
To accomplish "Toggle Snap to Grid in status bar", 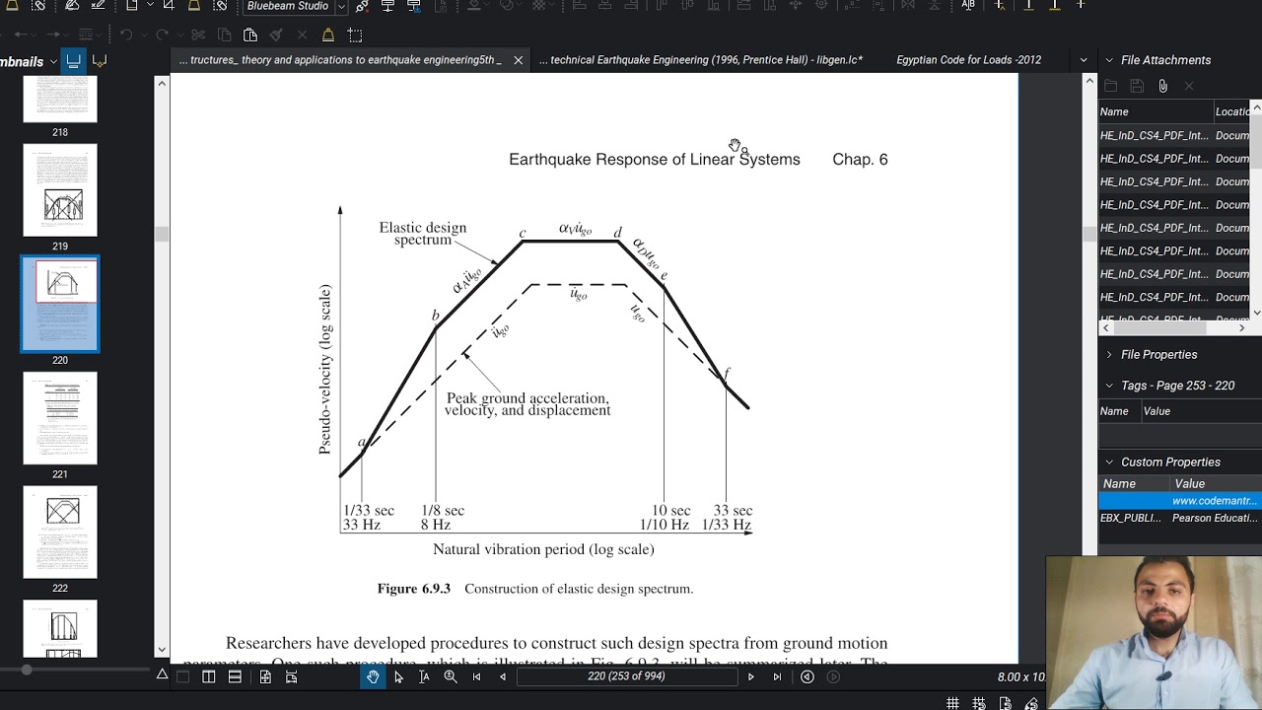I will (x=979, y=703).
